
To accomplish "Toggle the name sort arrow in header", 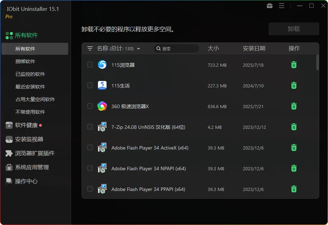I will 139,49.
